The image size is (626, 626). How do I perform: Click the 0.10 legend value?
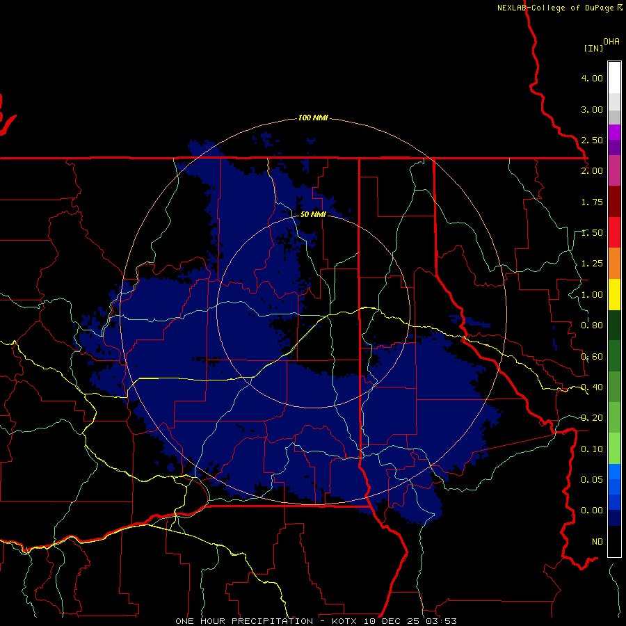click(x=592, y=449)
